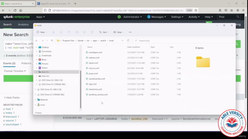Screen dimensions: 248x139
Task: Select the transforms.conf file
Action: [x=95, y=89]
